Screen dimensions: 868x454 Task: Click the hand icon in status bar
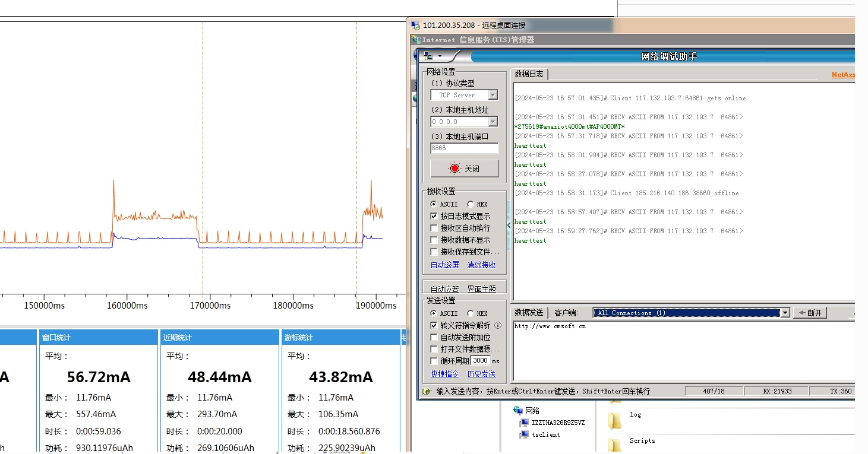[x=427, y=392]
